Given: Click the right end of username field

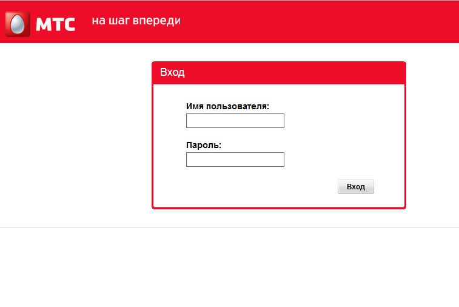Looking at the screenshot, I should [x=279, y=121].
